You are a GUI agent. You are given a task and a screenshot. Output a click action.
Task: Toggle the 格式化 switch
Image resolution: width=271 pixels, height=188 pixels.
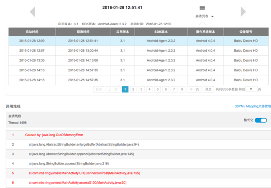coord(261,120)
